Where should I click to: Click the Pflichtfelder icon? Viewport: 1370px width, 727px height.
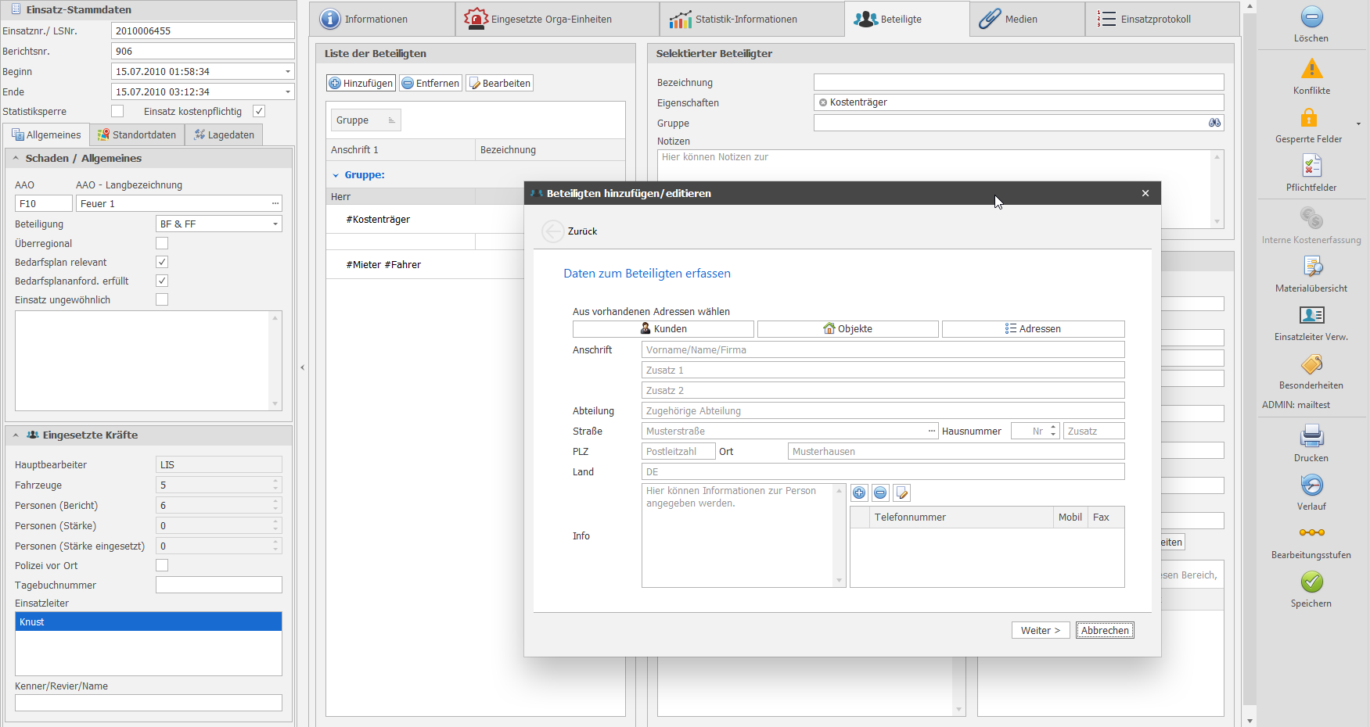pyautogui.click(x=1311, y=166)
